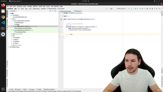
Task: Open Firefox from the Ubuntu dock
Action: click(x=3, y=5)
